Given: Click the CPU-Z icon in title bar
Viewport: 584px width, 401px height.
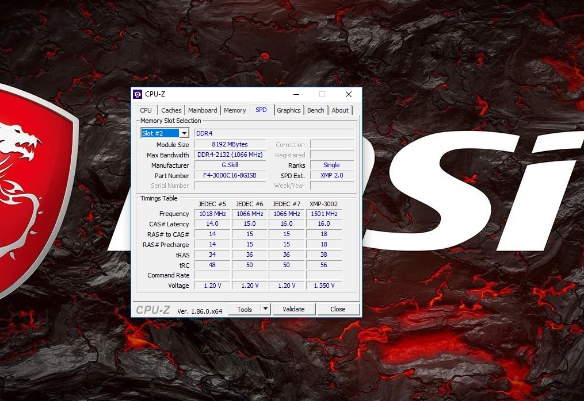Looking at the screenshot, I should pyautogui.click(x=138, y=94).
